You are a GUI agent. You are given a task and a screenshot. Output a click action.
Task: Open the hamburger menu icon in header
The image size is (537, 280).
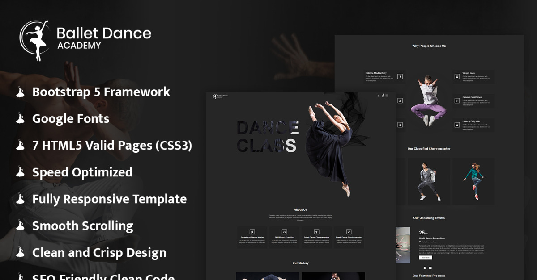387,96
